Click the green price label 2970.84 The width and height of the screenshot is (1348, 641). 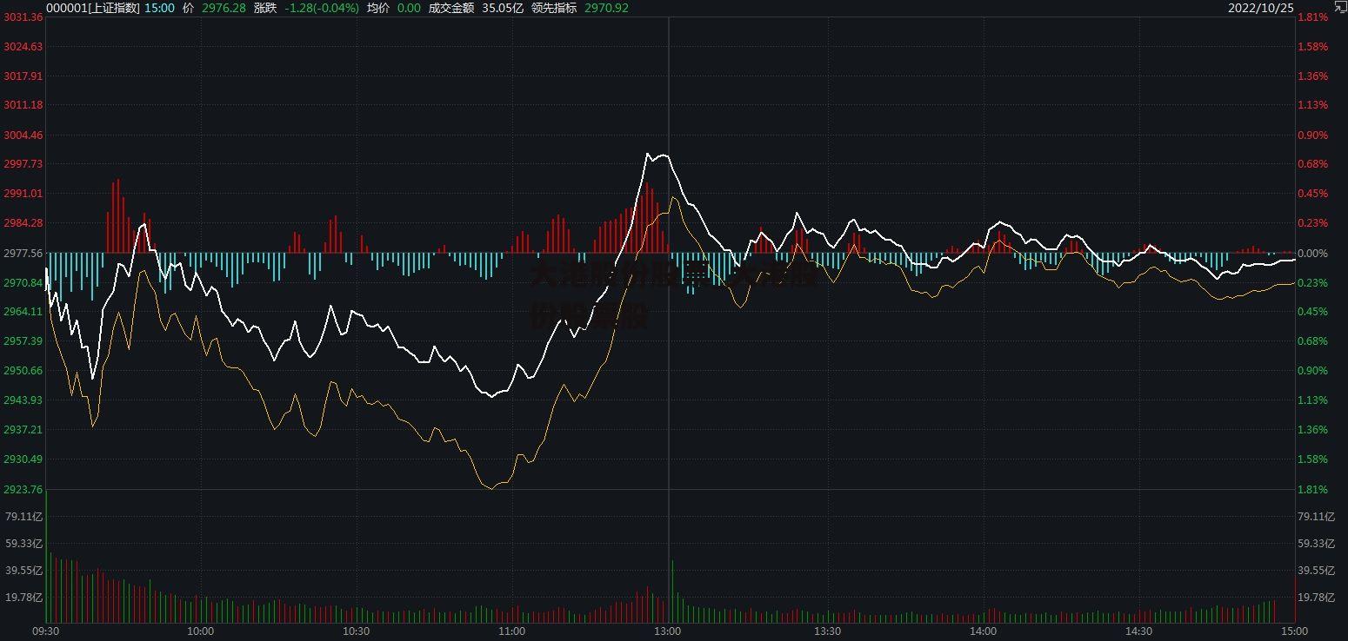(23, 283)
